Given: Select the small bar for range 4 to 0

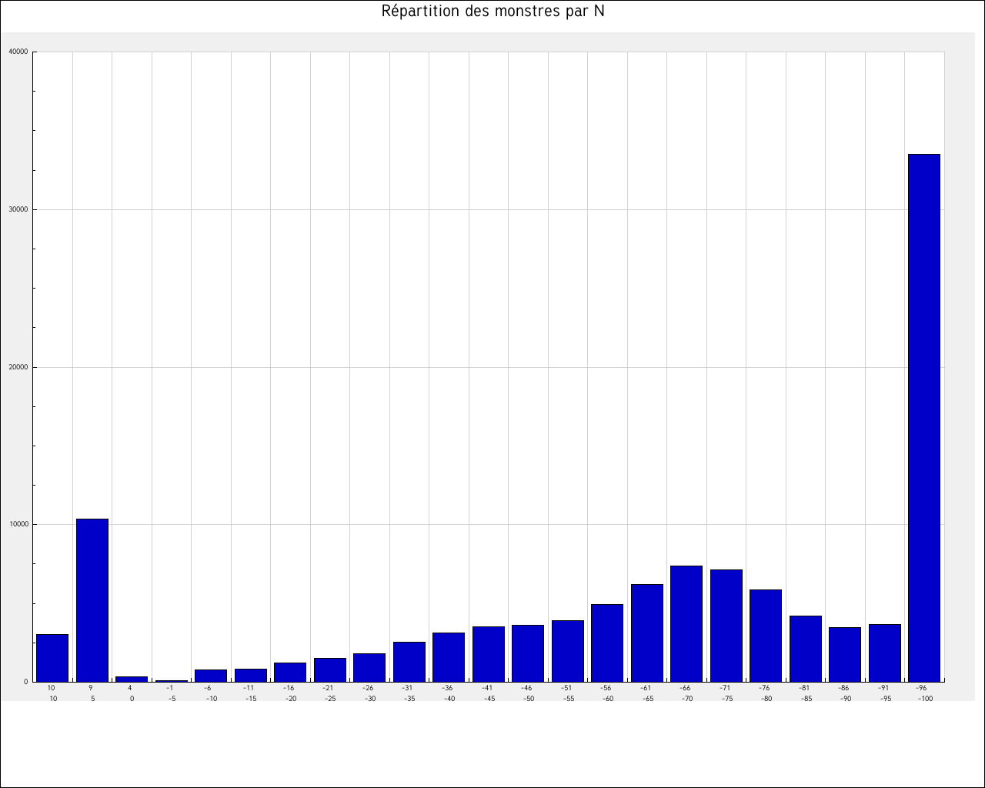Looking at the screenshot, I should [x=132, y=679].
